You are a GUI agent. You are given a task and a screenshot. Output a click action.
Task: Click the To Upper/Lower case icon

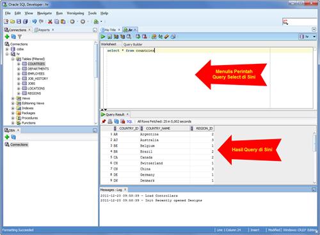point(160,36)
